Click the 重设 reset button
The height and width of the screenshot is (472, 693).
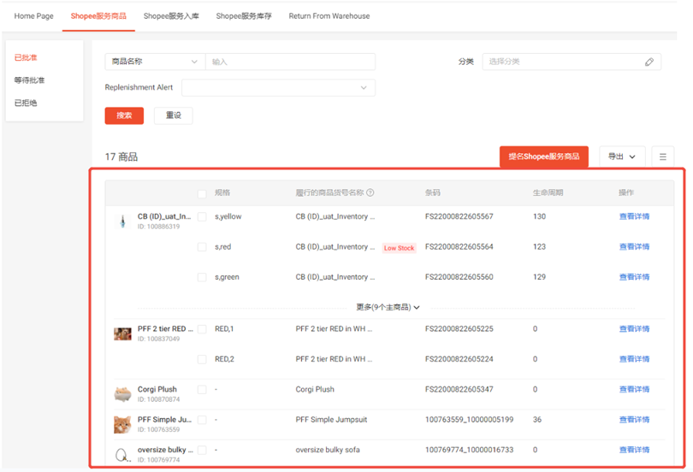[x=173, y=115]
